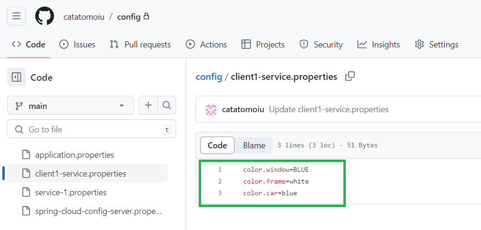This screenshot has width=481, height=230.
Task: Click the GitHub octocat logo
Action: (45, 16)
